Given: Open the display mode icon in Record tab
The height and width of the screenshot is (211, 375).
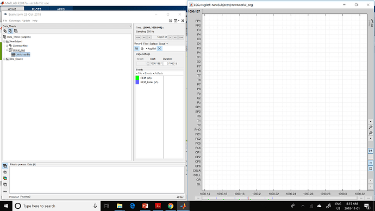Looking at the screenshot, I should (137, 48).
